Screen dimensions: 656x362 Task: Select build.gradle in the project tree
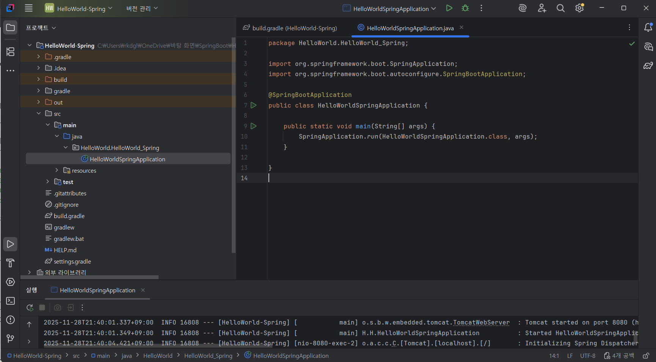(x=69, y=216)
